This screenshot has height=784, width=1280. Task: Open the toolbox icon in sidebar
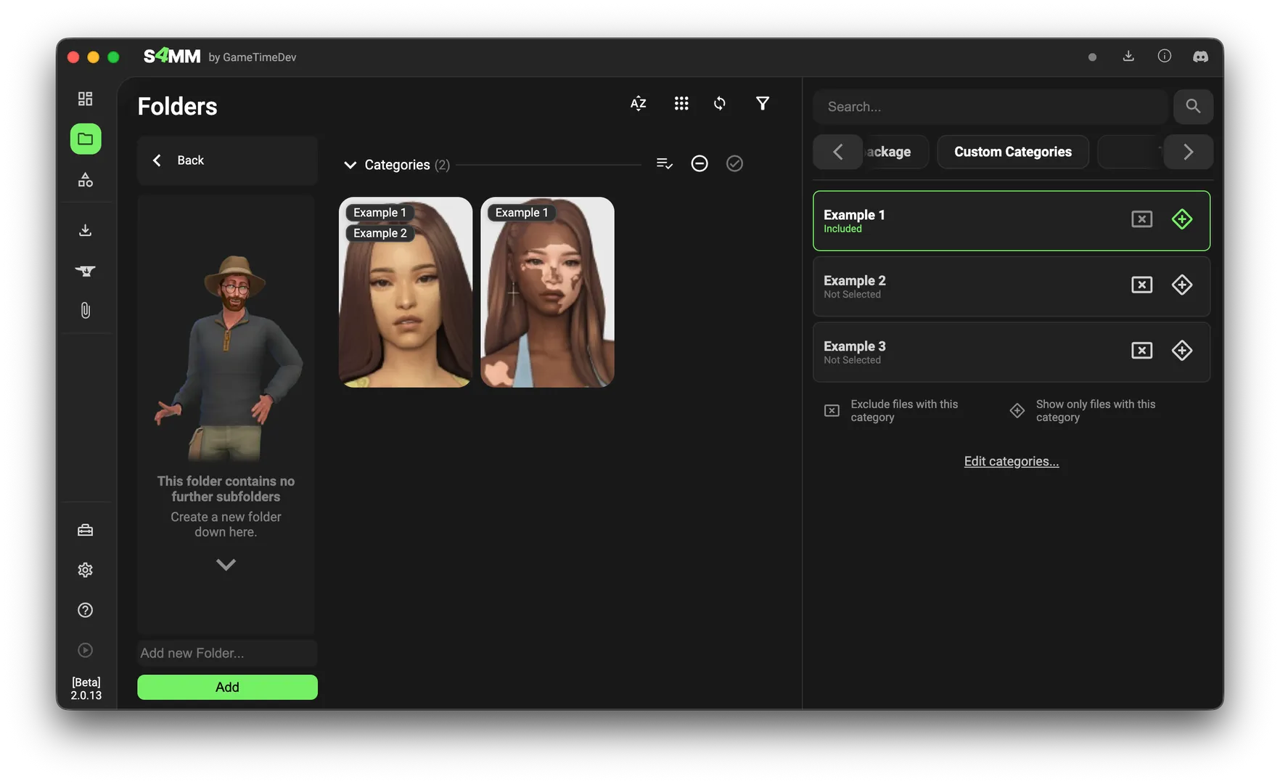[86, 530]
